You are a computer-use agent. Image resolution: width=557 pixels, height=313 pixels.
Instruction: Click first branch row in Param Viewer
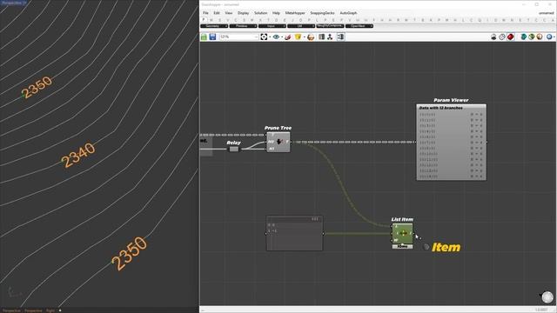pos(451,115)
